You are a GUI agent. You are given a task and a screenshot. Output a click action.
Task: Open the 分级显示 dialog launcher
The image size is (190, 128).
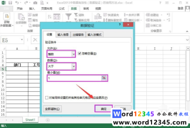(170, 32)
